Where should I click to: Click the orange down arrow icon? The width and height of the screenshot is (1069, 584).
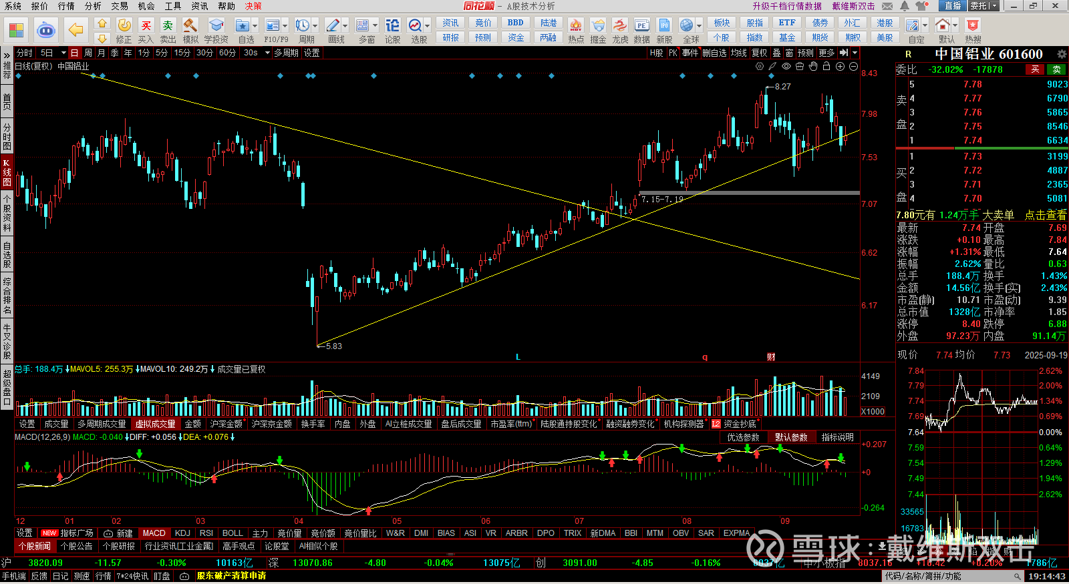(x=102, y=39)
